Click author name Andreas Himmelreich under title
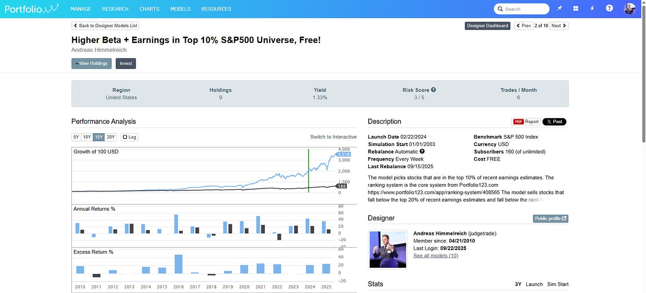646x293 pixels. (x=99, y=50)
